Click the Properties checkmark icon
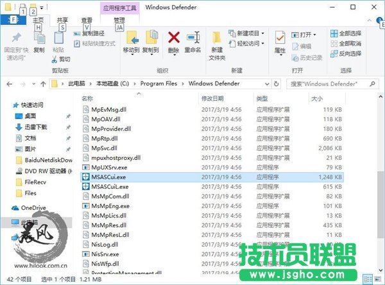 tap(280, 38)
